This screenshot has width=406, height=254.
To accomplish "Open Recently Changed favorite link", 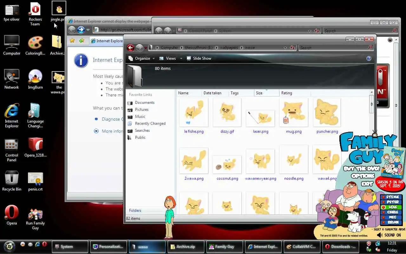I will (150, 124).
